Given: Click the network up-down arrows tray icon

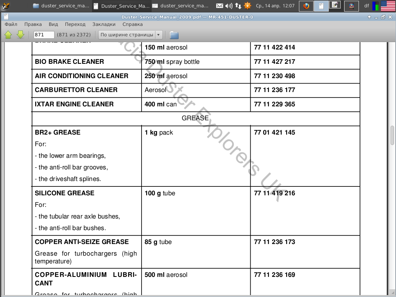Looking at the screenshot, I should click(x=238, y=6).
